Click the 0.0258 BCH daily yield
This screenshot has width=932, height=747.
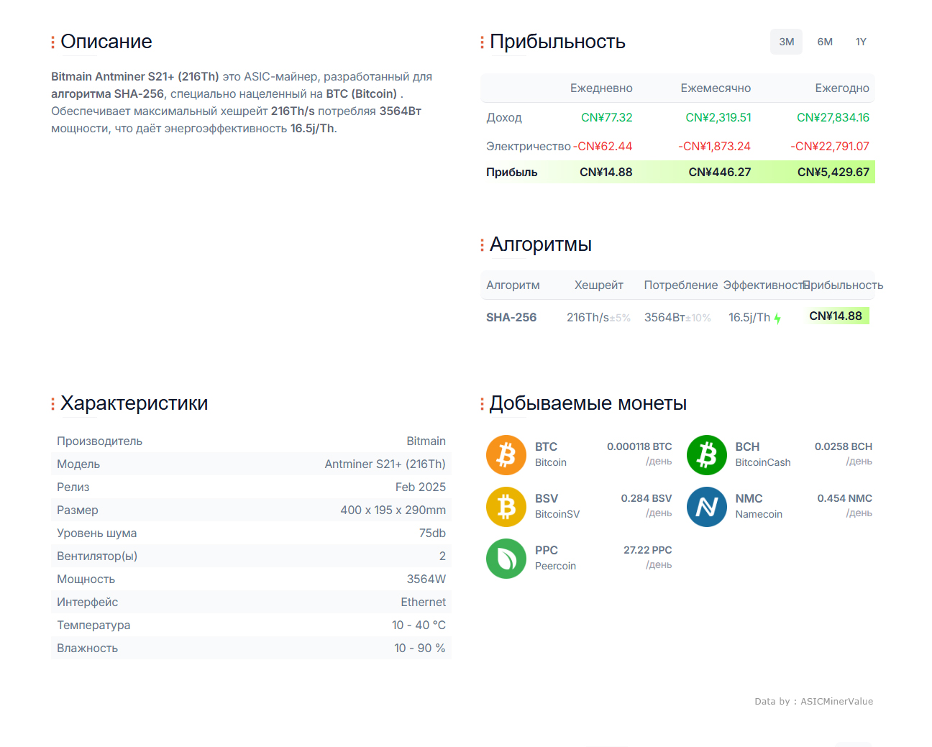[844, 446]
